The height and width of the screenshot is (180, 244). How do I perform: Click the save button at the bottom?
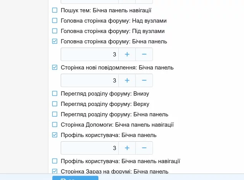pos(75,178)
